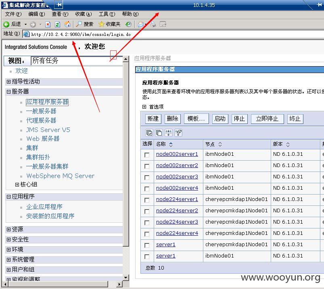The height and width of the screenshot is (289, 324).
Task: Check the box for node002server4
Action: click(x=147, y=189)
